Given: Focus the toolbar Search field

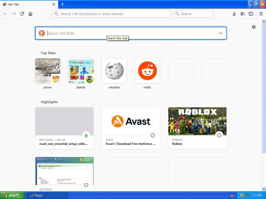Looking at the screenshot, I should point(193,14).
